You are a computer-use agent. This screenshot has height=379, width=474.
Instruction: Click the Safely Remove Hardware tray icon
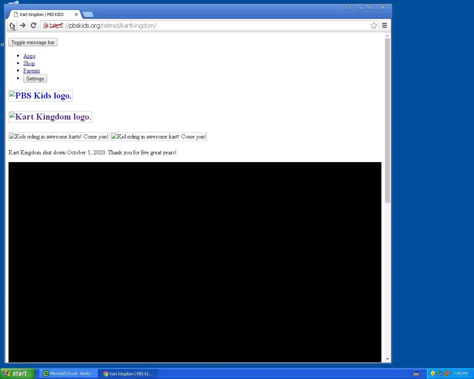tap(440, 373)
